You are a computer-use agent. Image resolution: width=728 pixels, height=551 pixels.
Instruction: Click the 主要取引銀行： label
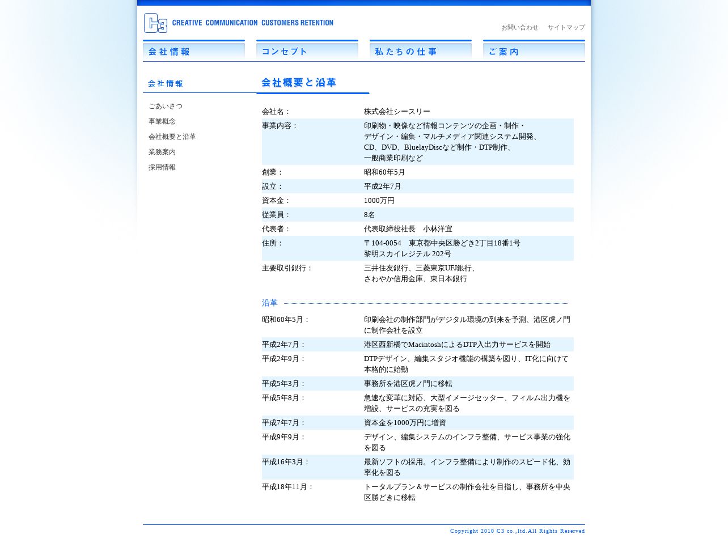(x=287, y=268)
